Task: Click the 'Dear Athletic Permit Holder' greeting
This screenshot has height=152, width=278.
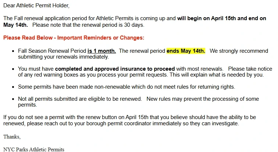Action: coord(36,5)
